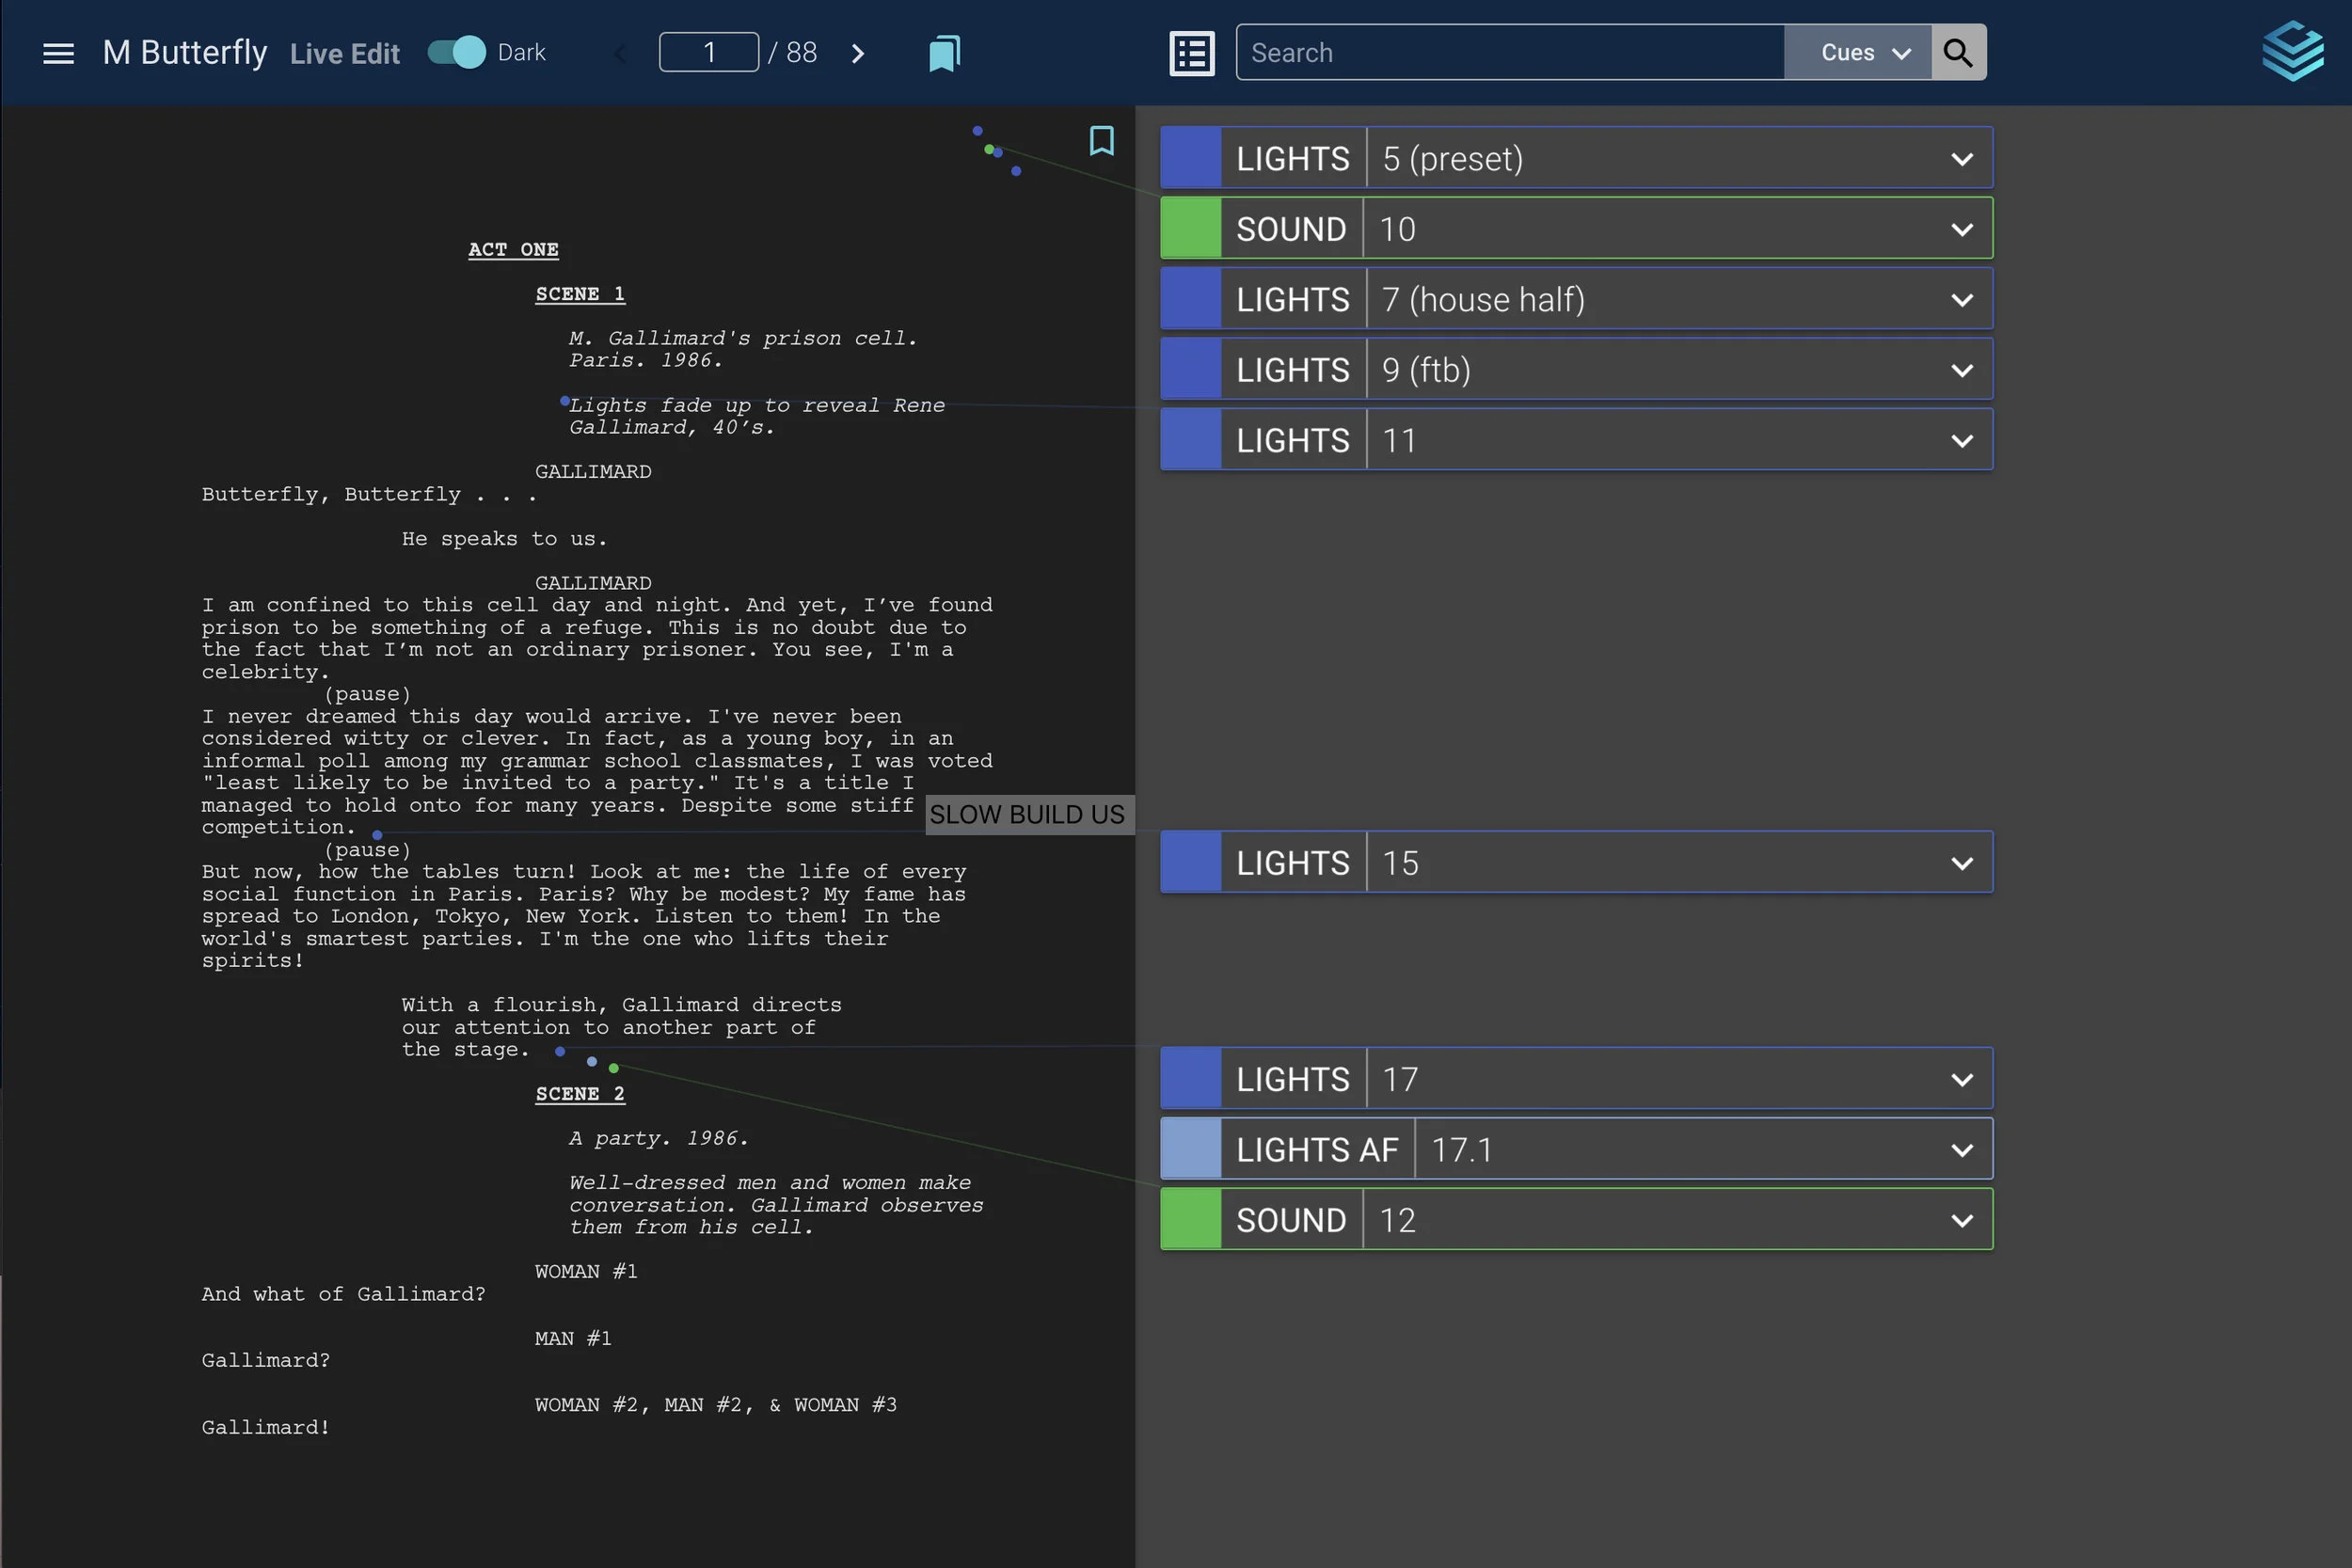Go back a page with the left arrow

click(619, 52)
